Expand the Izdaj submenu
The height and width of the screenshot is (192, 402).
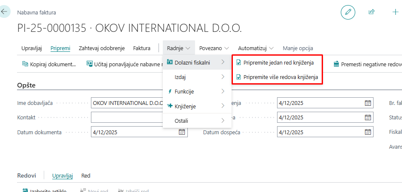click(x=197, y=77)
